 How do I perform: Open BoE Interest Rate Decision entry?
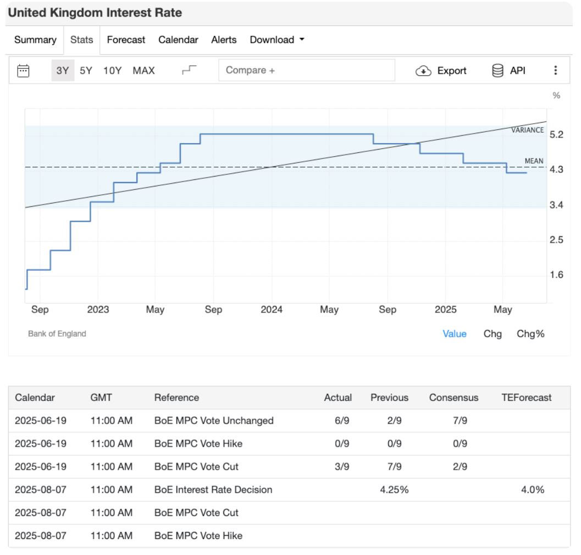point(213,490)
